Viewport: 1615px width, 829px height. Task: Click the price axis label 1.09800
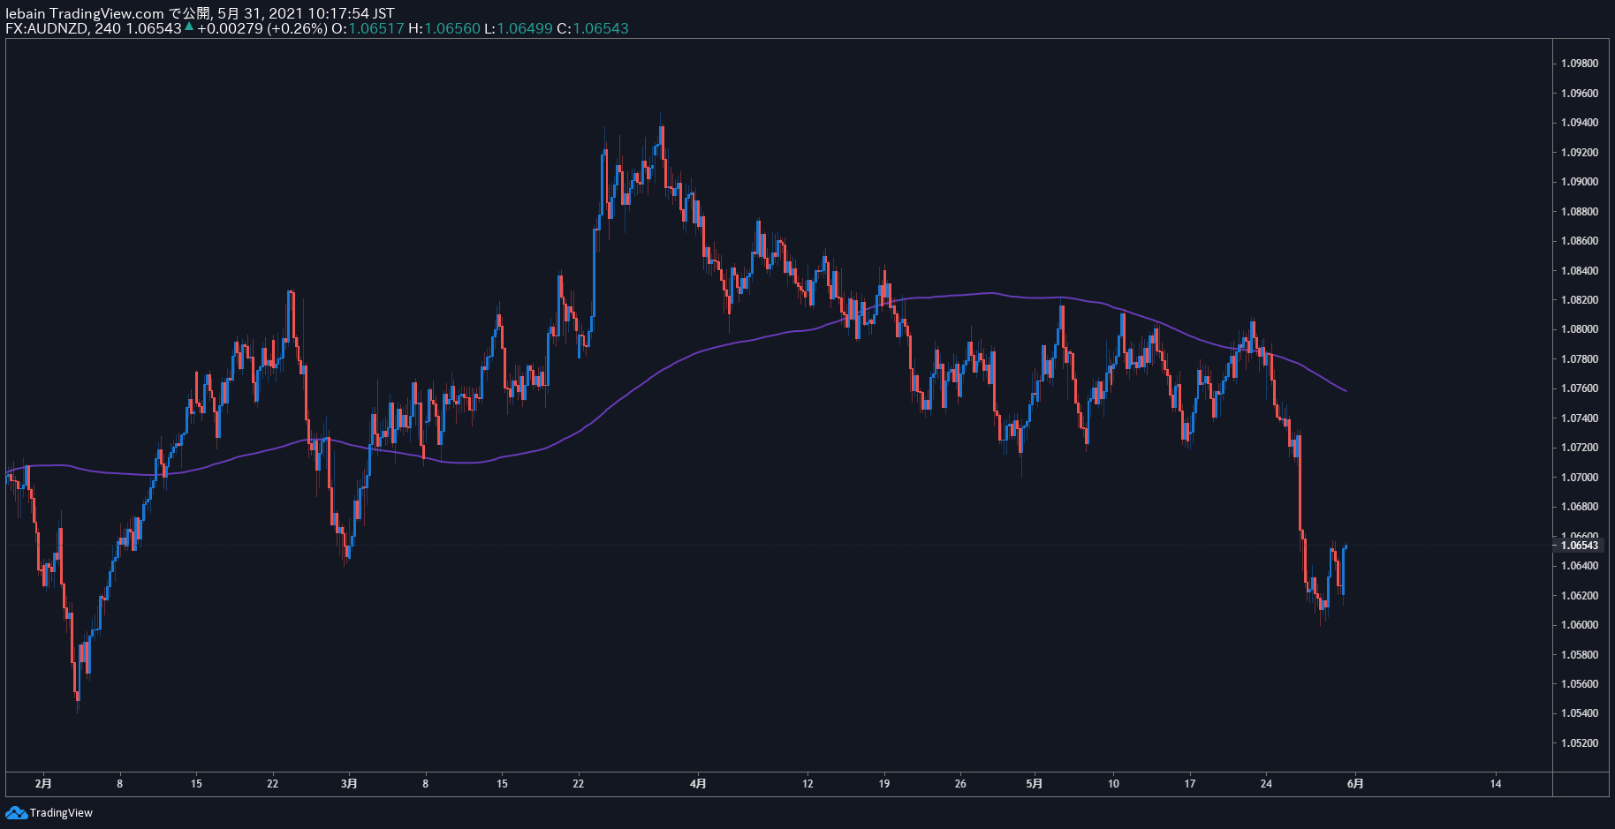click(x=1580, y=64)
